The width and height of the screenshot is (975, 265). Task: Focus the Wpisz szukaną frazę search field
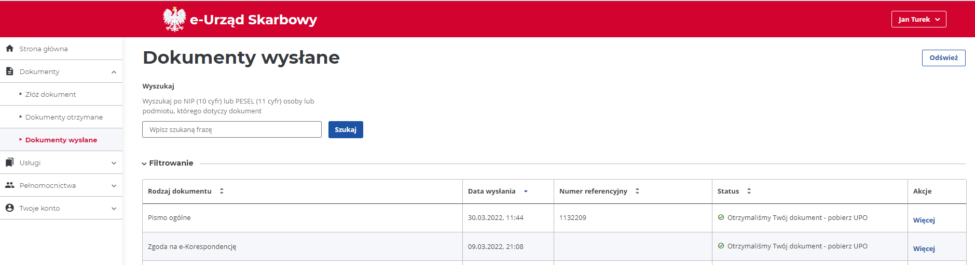point(232,129)
